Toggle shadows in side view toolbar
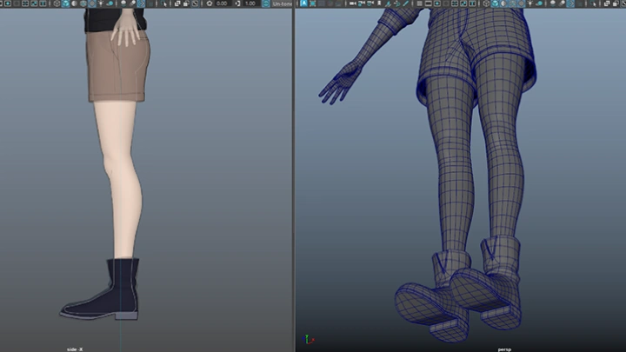 click(x=110, y=3)
